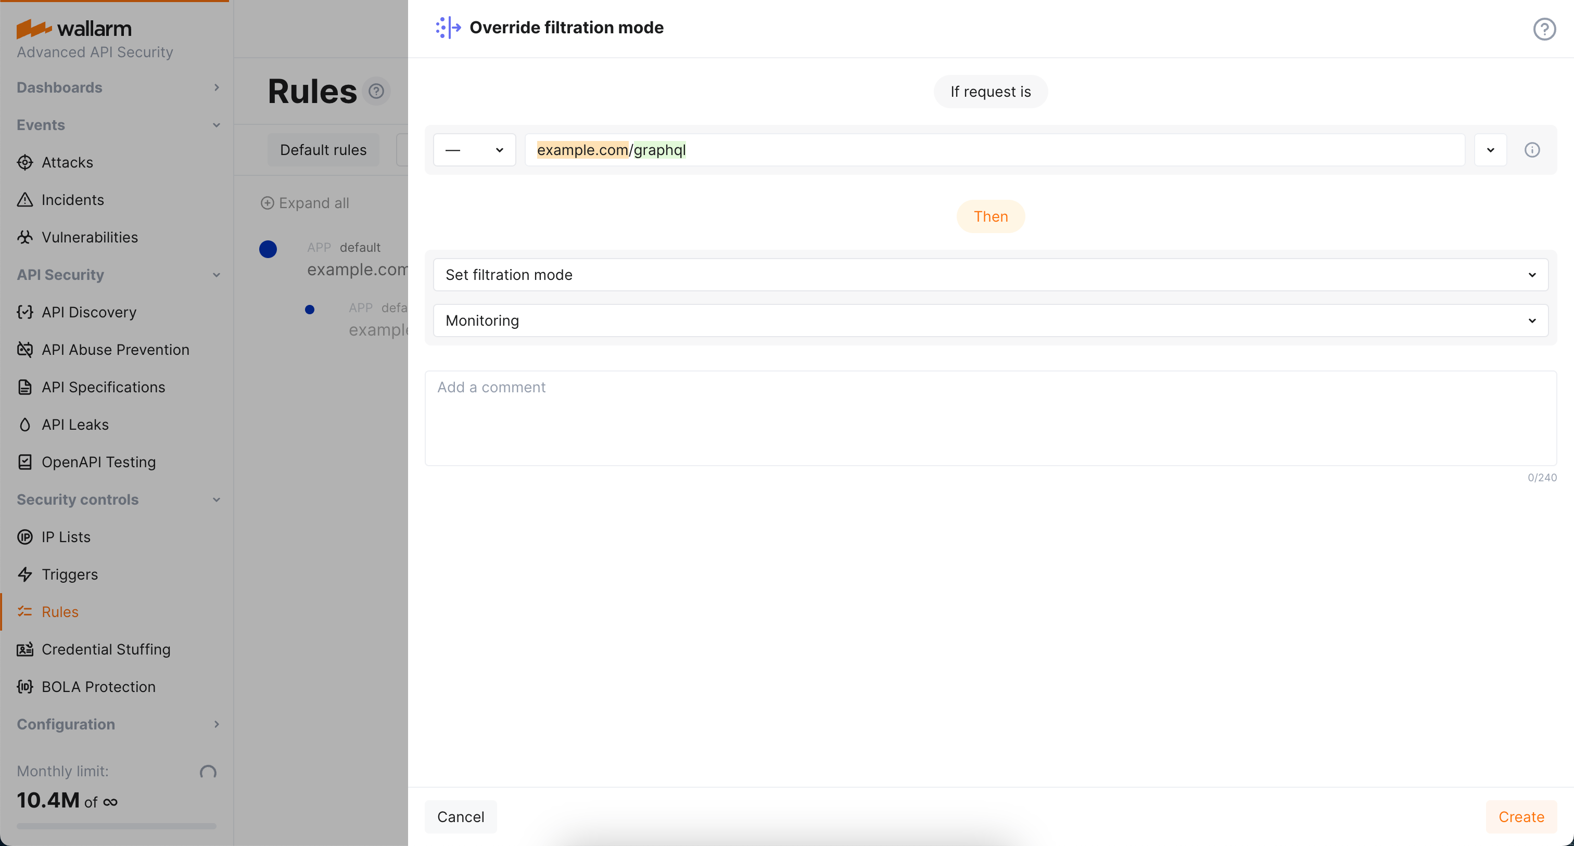This screenshot has height=846, width=1574.
Task: Open OpenAPI Testing via its icon
Action: [25, 462]
